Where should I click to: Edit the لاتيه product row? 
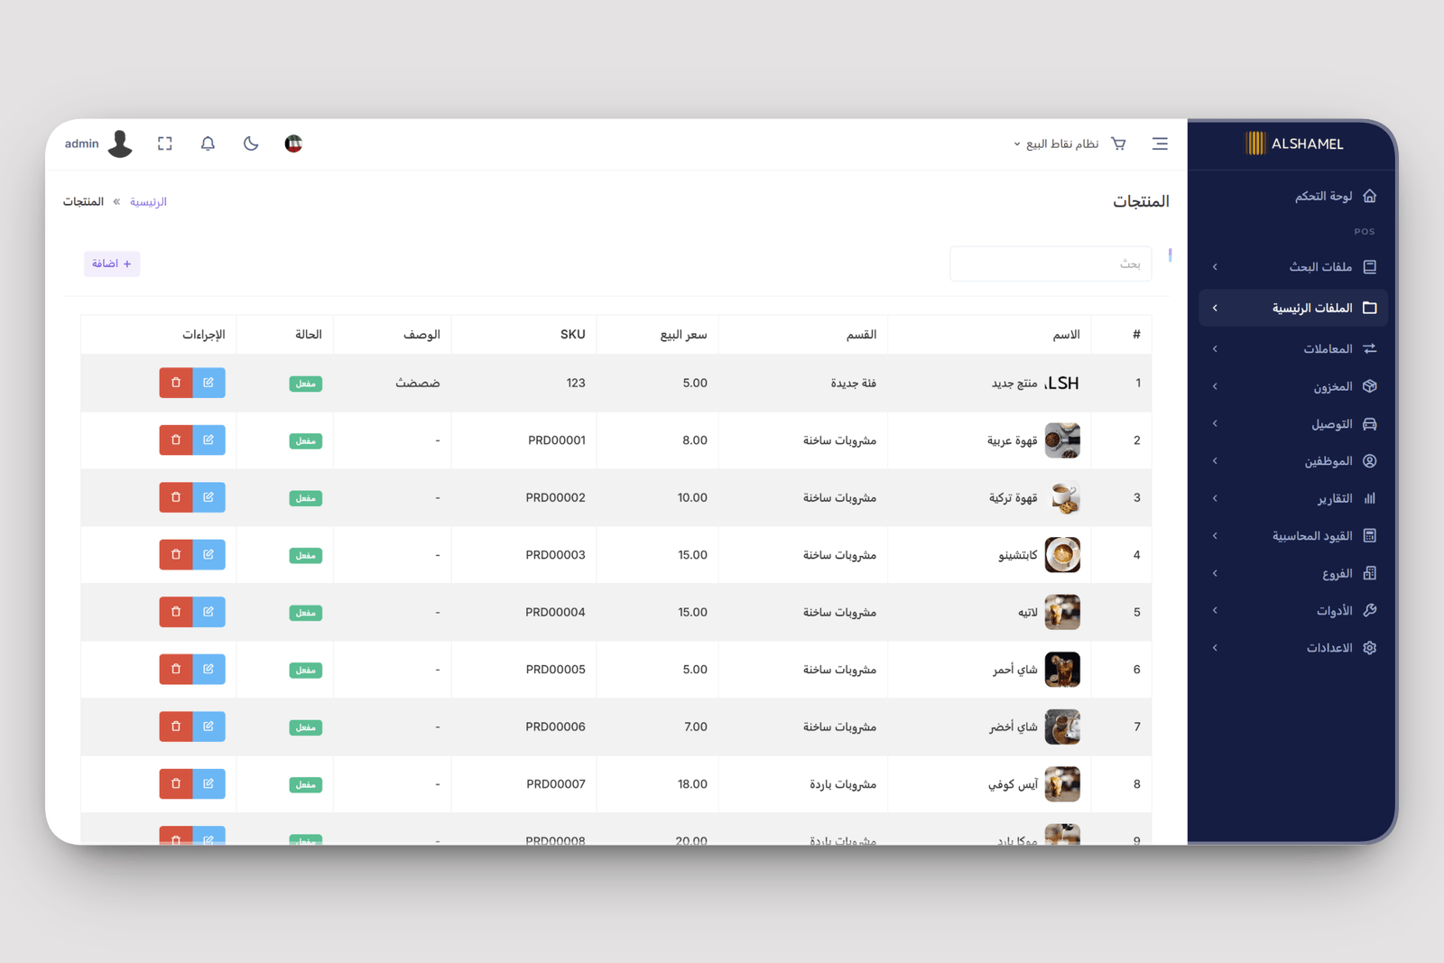tap(208, 612)
